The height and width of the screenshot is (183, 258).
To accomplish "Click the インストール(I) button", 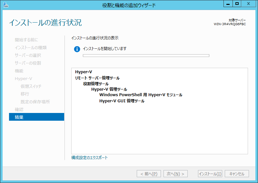I will click(x=210, y=174).
